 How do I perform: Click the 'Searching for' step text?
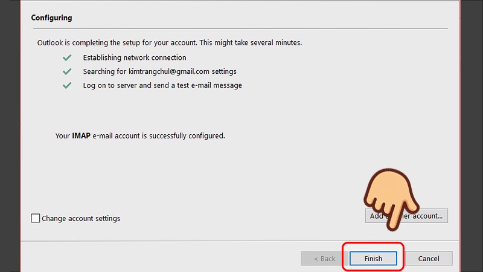coord(104,72)
